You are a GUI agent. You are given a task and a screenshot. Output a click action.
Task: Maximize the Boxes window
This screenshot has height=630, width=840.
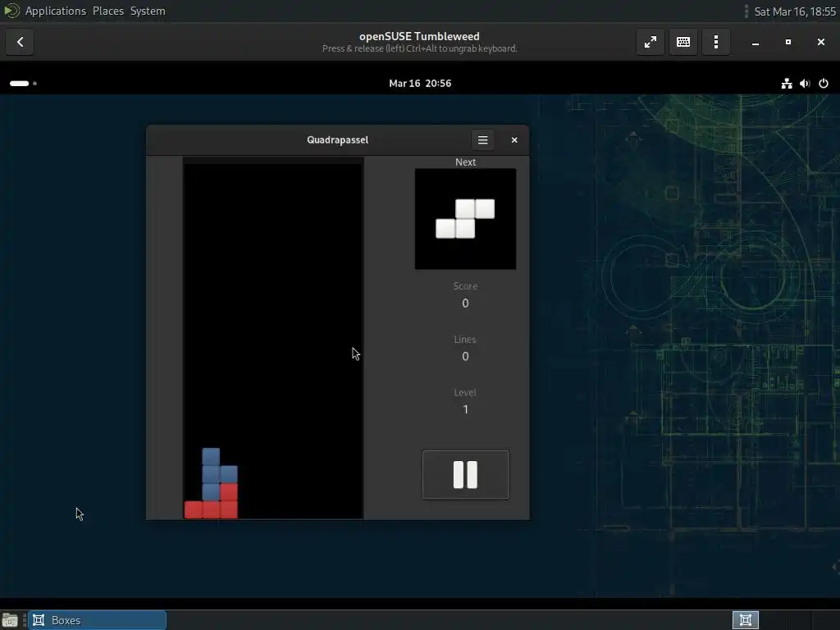point(788,42)
